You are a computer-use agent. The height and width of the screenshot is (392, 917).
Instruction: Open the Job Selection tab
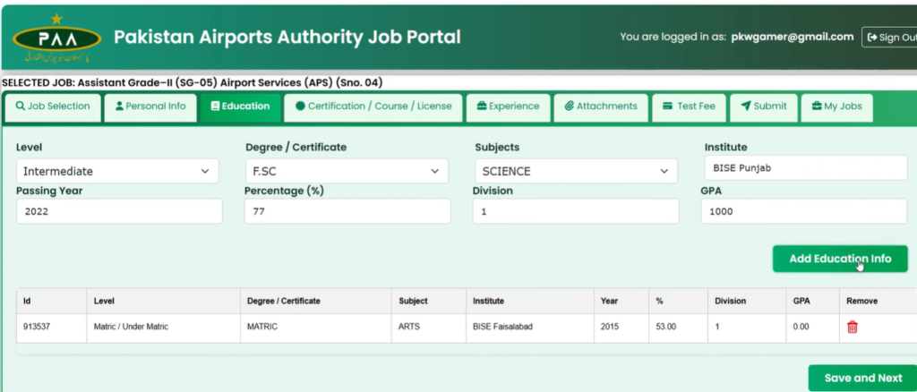[53, 107]
